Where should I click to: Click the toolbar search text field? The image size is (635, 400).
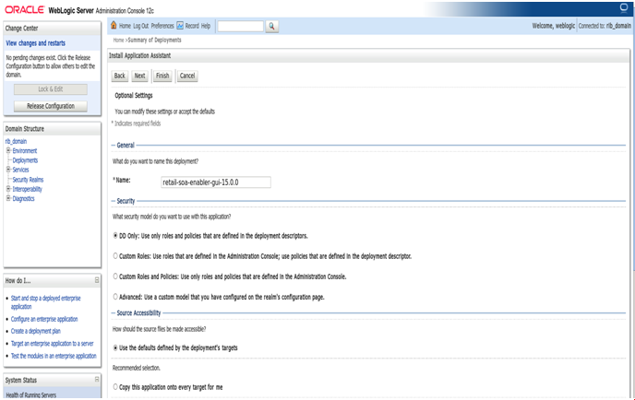tap(241, 27)
